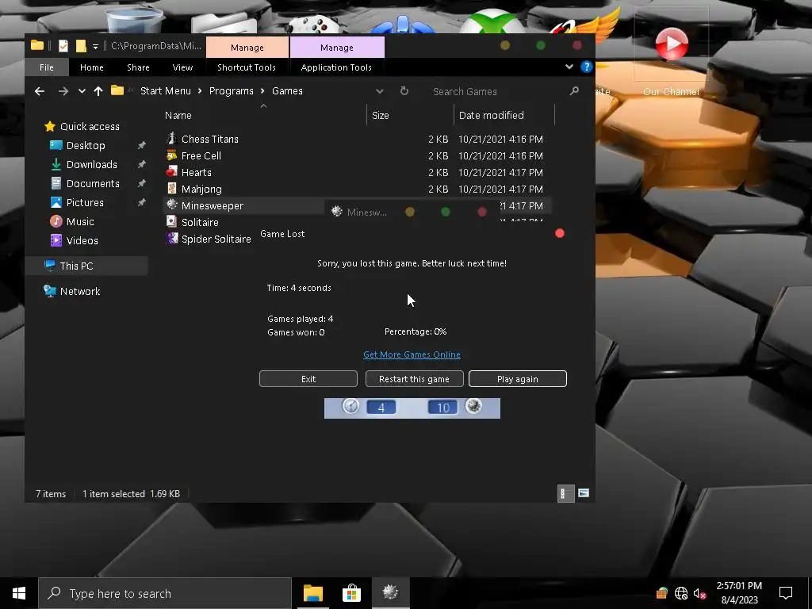Close the Game Lost dialog
This screenshot has height=609, width=812.
point(559,234)
